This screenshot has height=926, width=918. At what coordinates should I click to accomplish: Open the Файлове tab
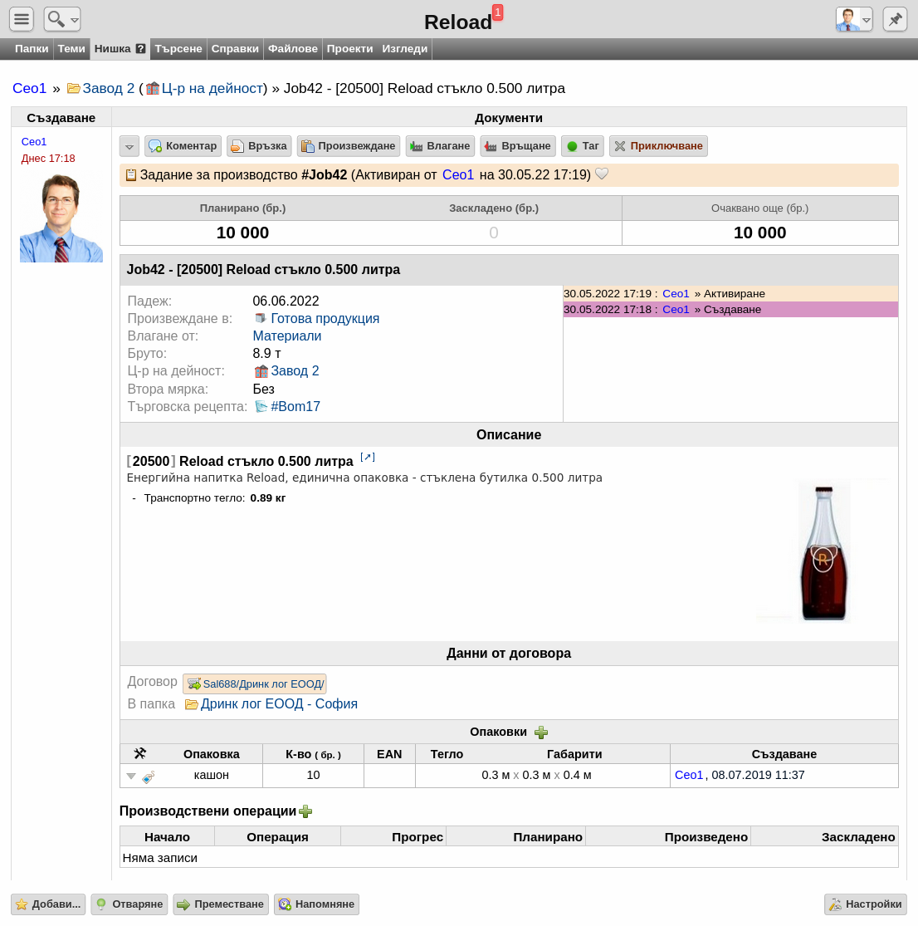coord(293,49)
